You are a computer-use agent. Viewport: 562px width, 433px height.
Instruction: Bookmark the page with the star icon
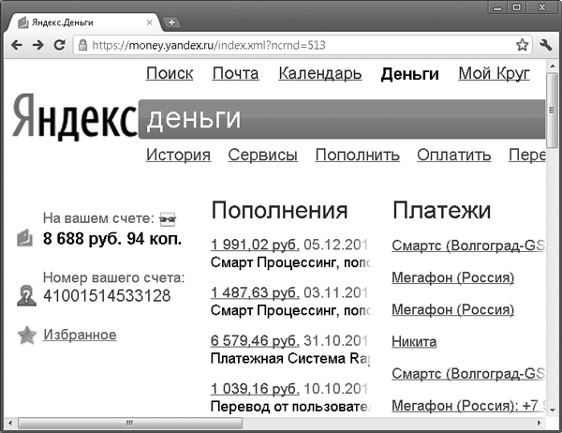pos(522,45)
